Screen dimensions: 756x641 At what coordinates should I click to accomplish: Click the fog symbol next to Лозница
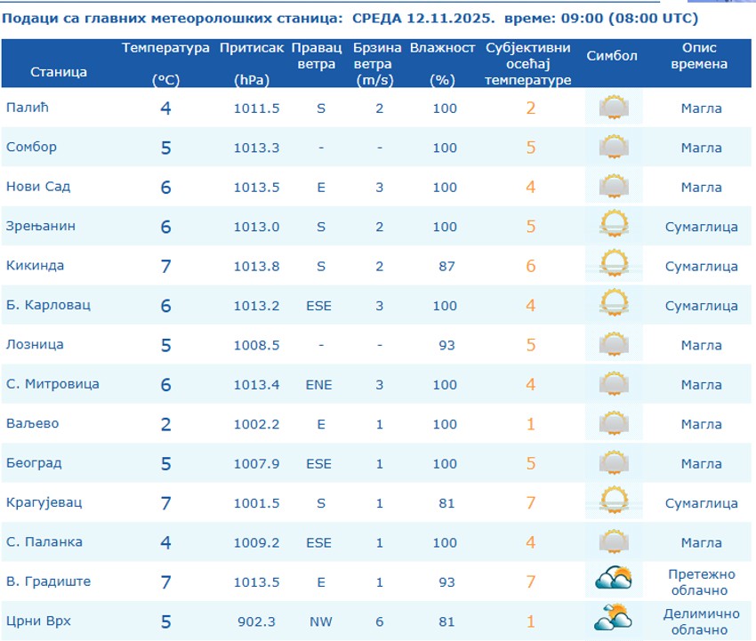(611, 345)
